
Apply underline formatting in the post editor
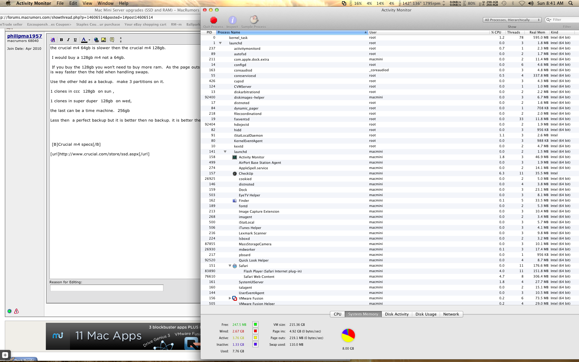[75, 40]
